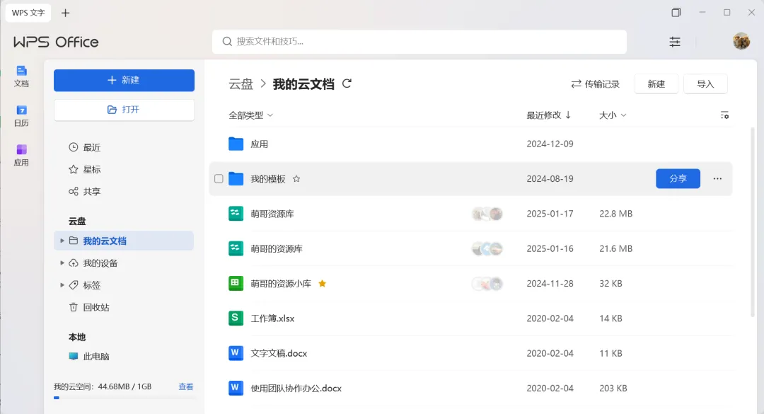Select the WPS 文字 tab

pos(28,13)
